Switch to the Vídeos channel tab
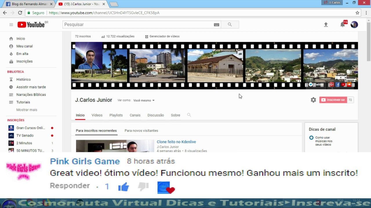Viewport: 371px width, 208px height. tap(97, 115)
